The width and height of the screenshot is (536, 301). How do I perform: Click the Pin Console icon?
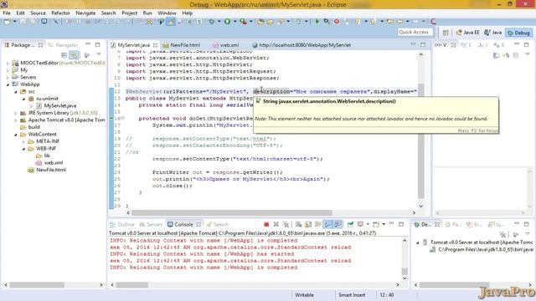pos(350,224)
